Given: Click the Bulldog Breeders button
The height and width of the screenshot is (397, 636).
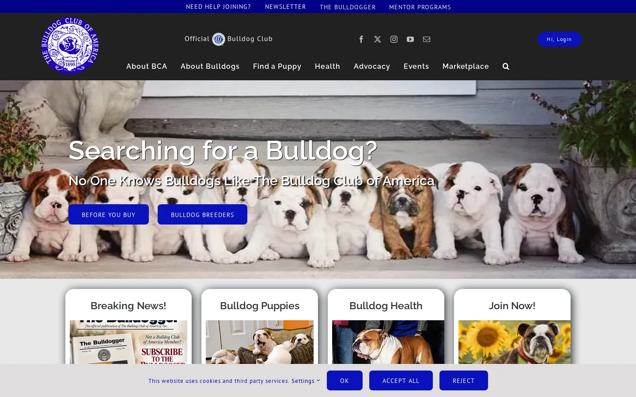Looking at the screenshot, I should point(202,214).
